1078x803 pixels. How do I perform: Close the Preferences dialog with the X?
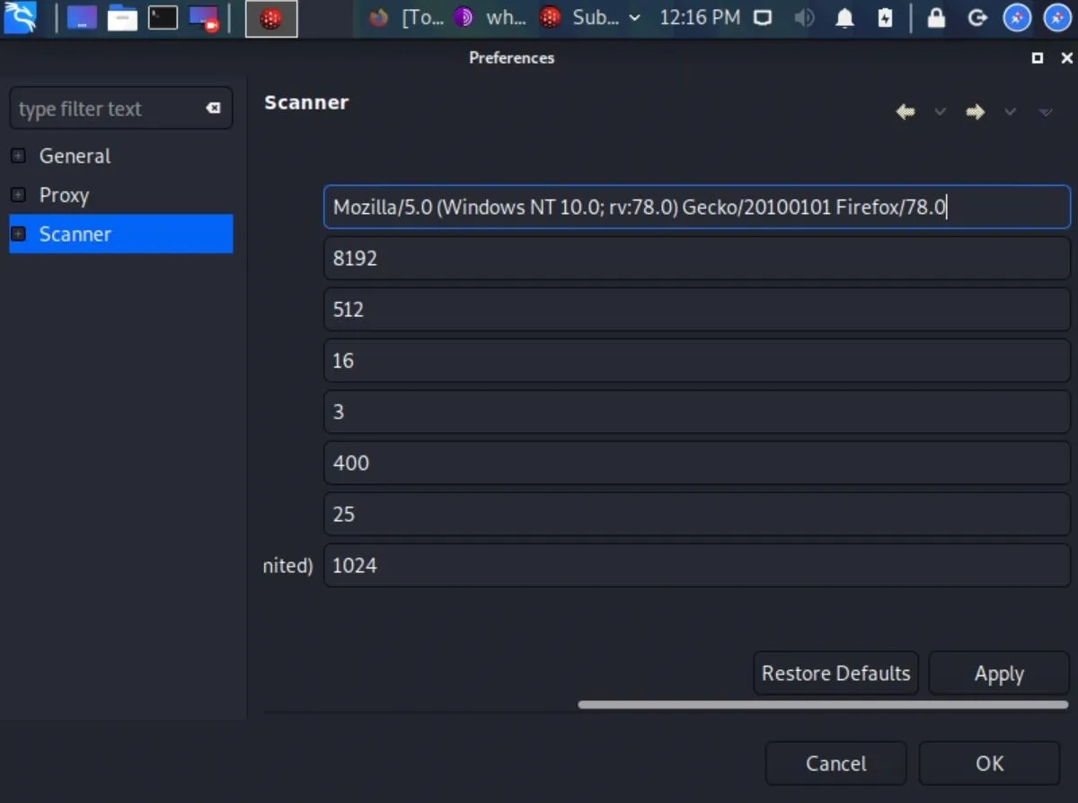point(1067,57)
